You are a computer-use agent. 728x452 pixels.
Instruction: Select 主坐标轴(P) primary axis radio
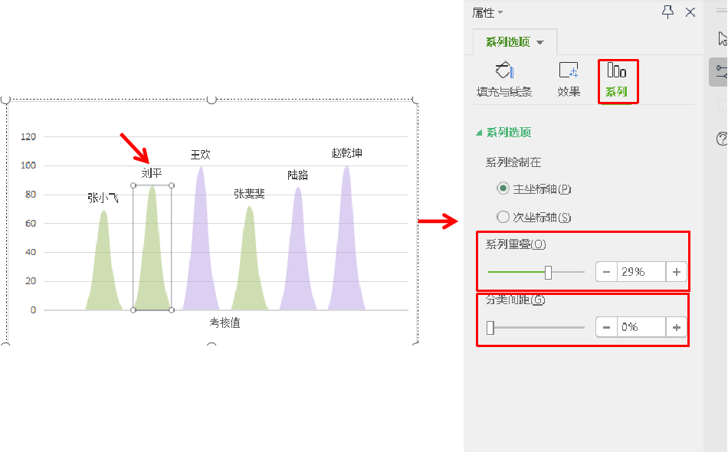pyautogui.click(x=503, y=188)
